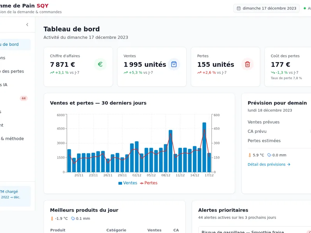The height and width of the screenshot is (233, 311).
Task: Click the red 44 alerts badge in sidebar
Action: pyautogui.click(x=24, y=98)
